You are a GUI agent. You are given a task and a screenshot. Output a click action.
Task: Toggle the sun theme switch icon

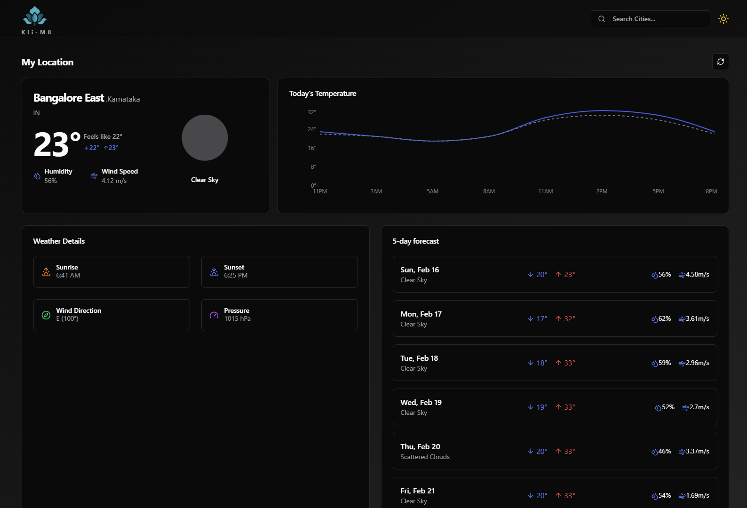click(x=723, y=19)
